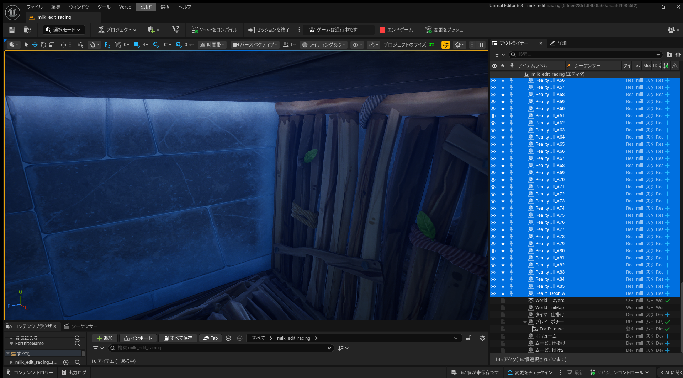Open the Verse menu

(x=125, y=7)
